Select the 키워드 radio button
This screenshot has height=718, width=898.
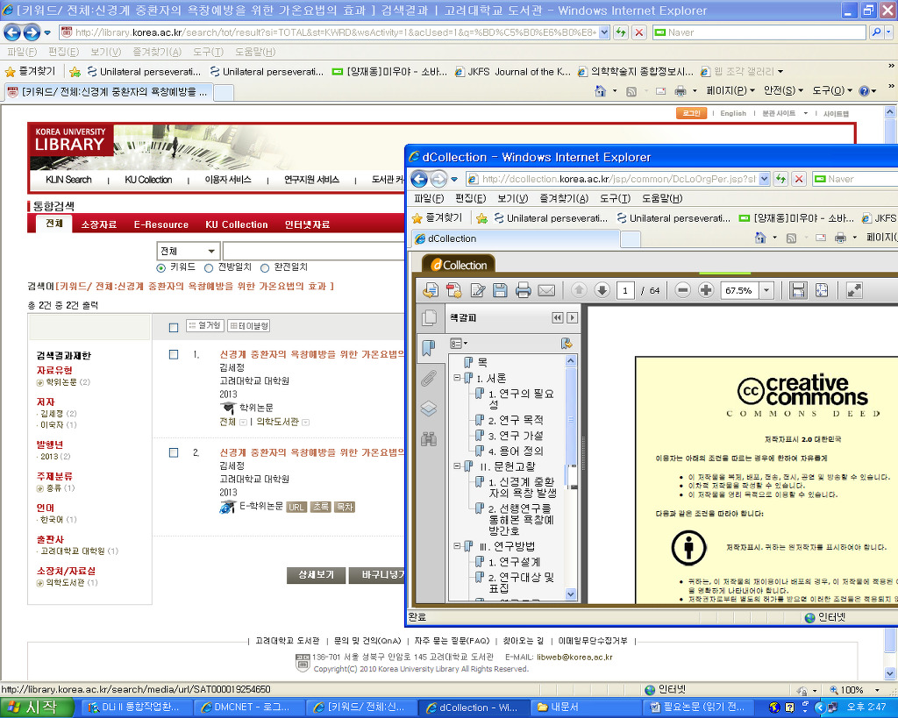point(161,268)
